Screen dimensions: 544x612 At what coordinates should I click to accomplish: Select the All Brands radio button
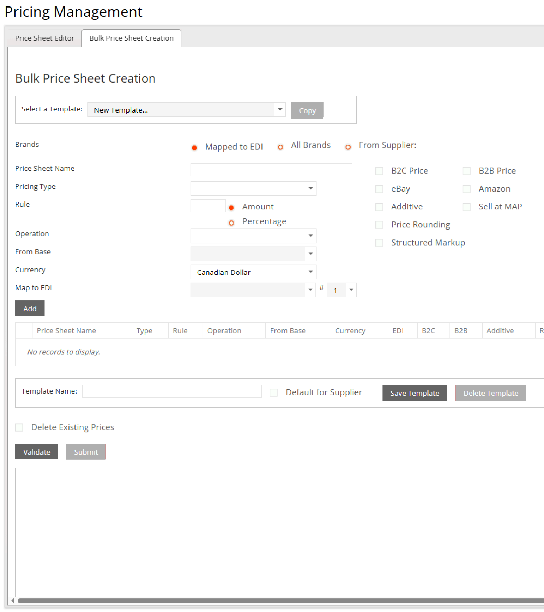[280, 147]
